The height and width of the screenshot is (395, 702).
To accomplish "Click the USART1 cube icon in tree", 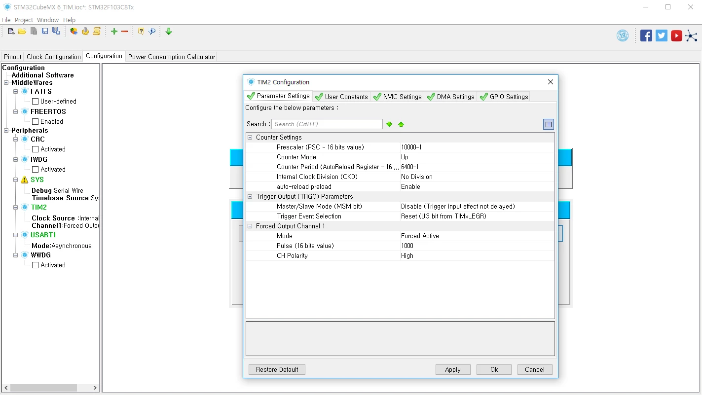I will click(25, 235).
